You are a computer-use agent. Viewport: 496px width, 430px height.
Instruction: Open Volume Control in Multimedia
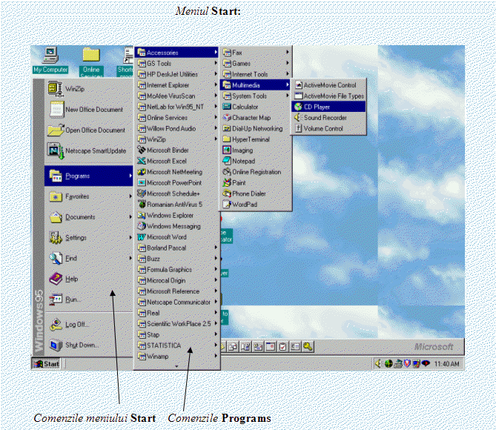tap(328, 128)
